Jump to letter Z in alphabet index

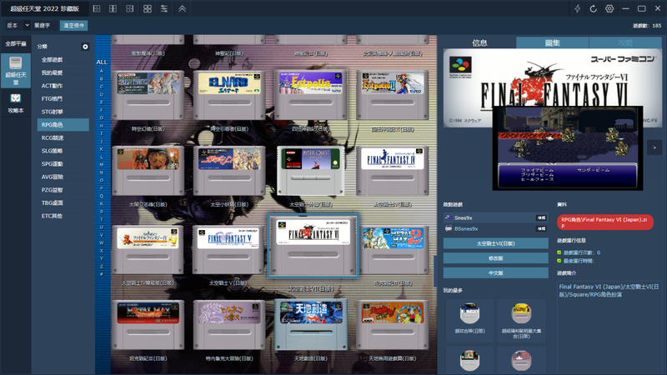[101, 266]
